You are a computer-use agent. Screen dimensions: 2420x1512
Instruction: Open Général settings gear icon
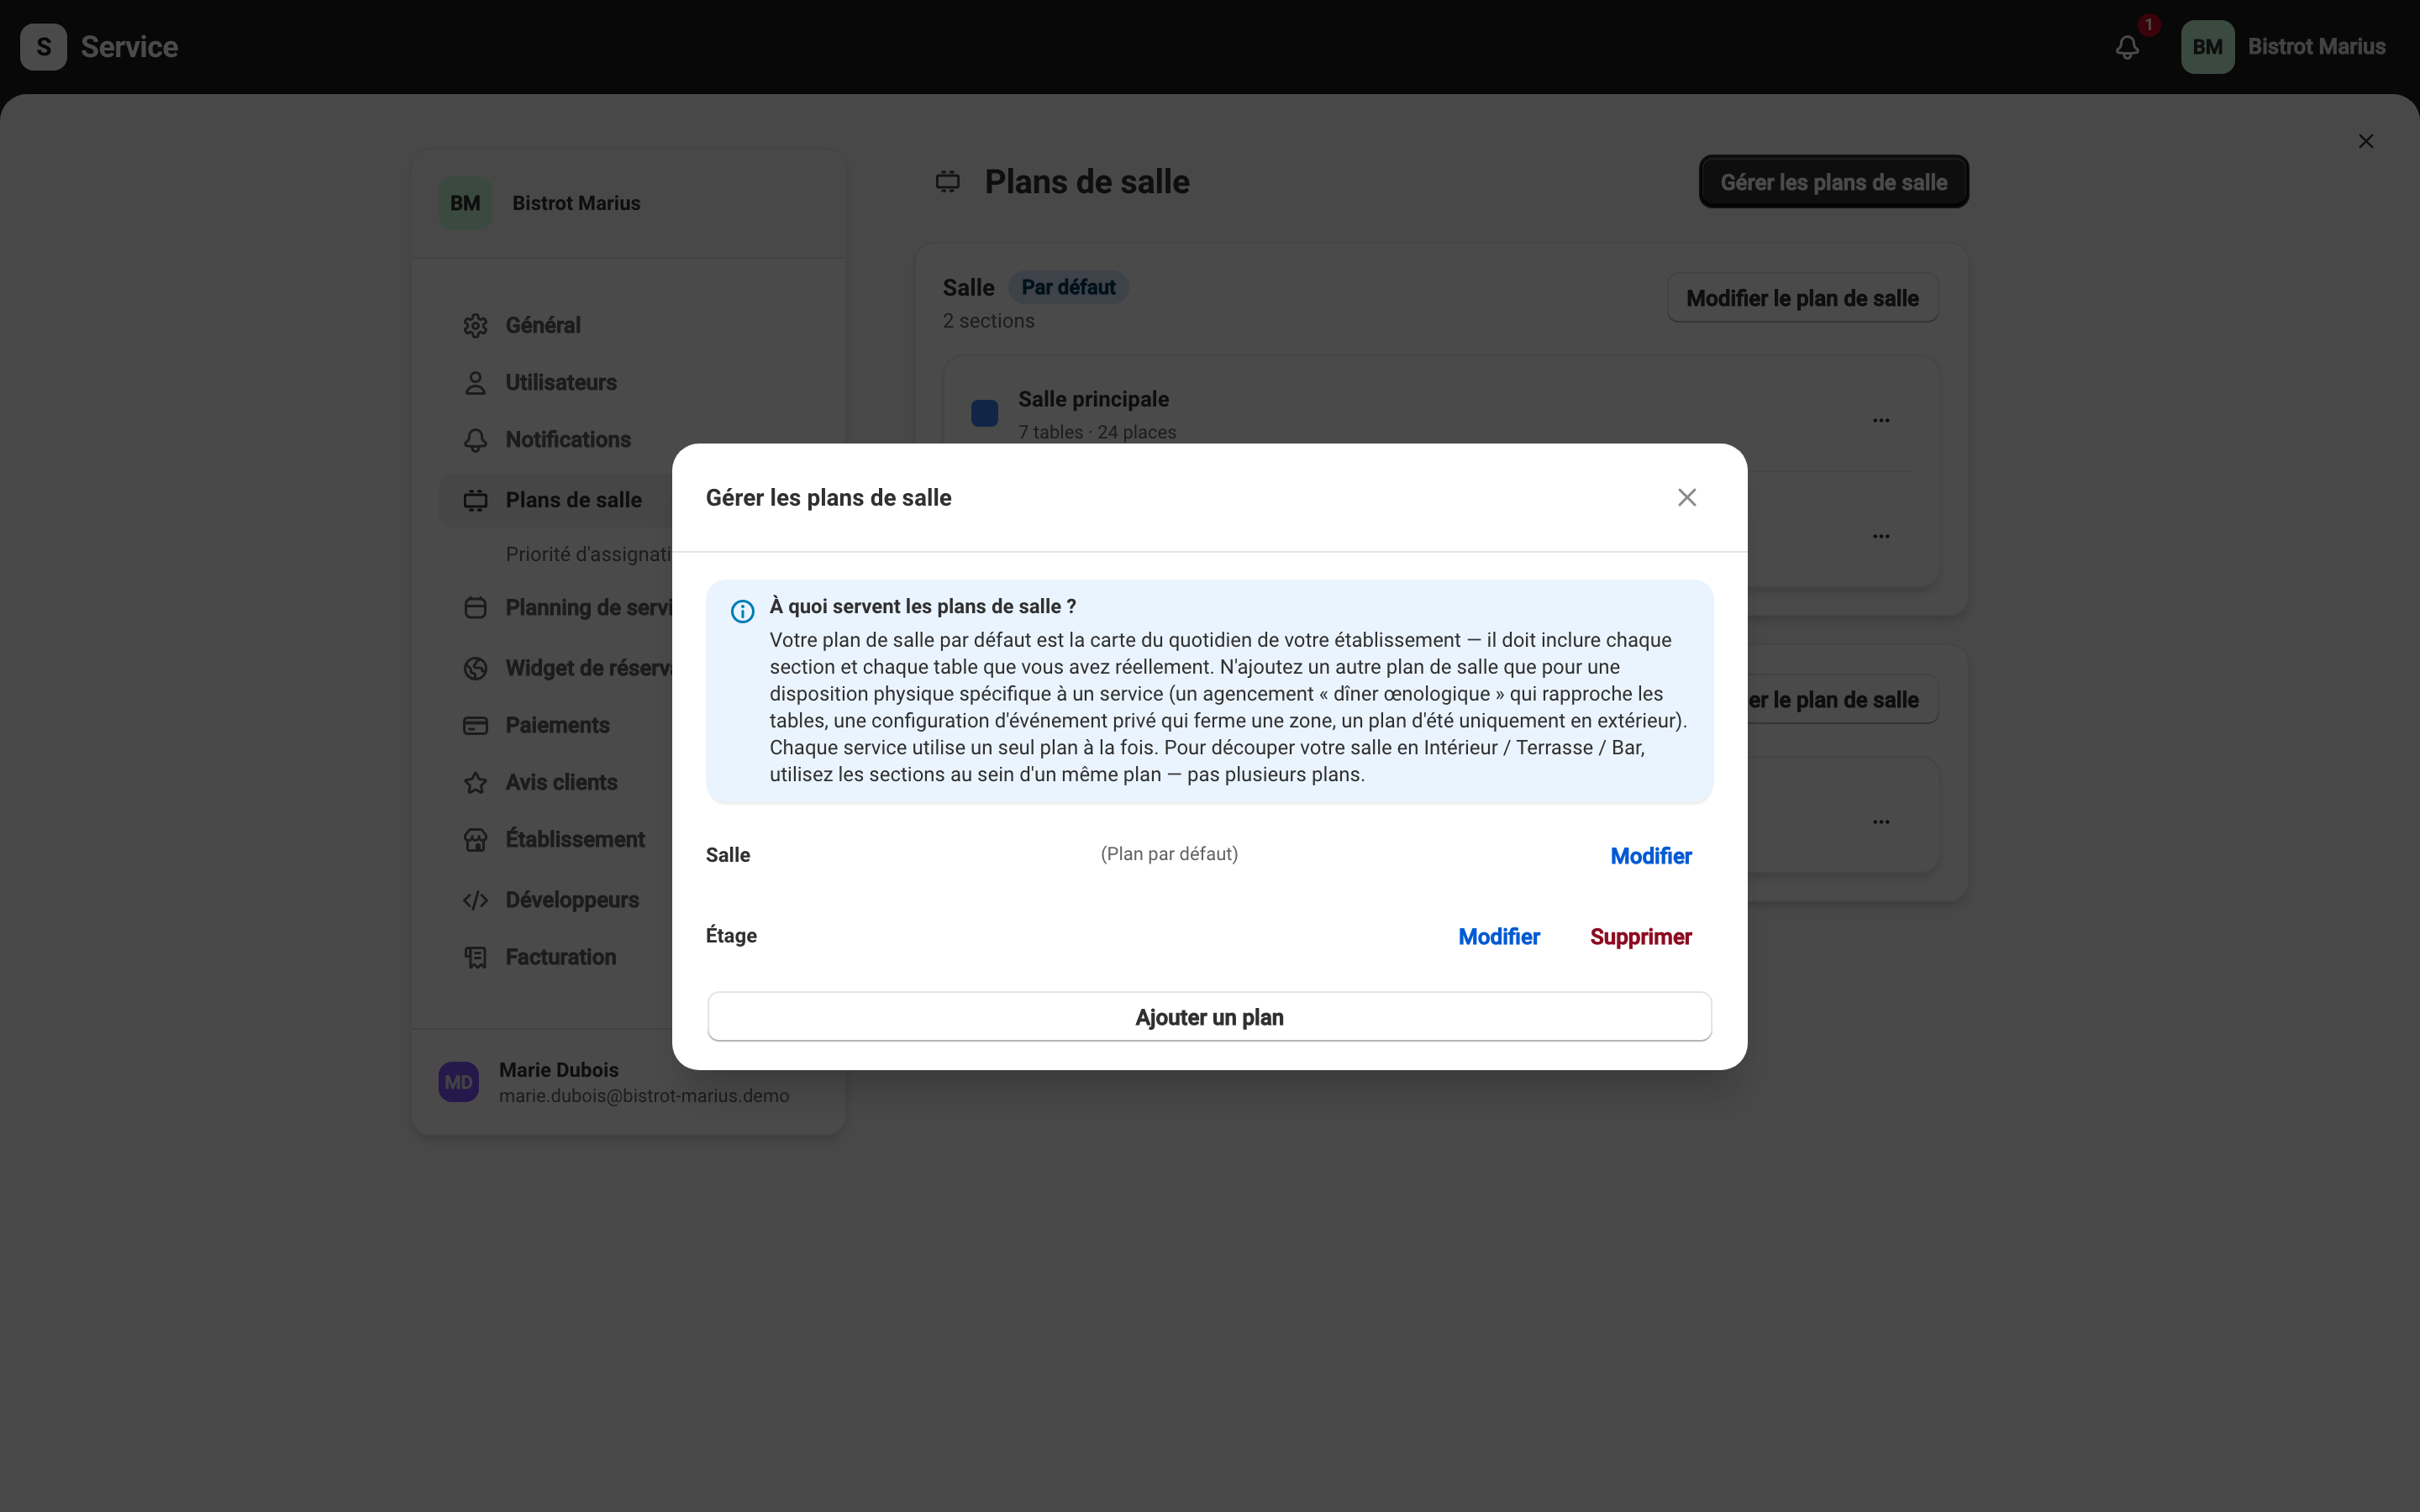pyautogui.click(x=475, y=326)
